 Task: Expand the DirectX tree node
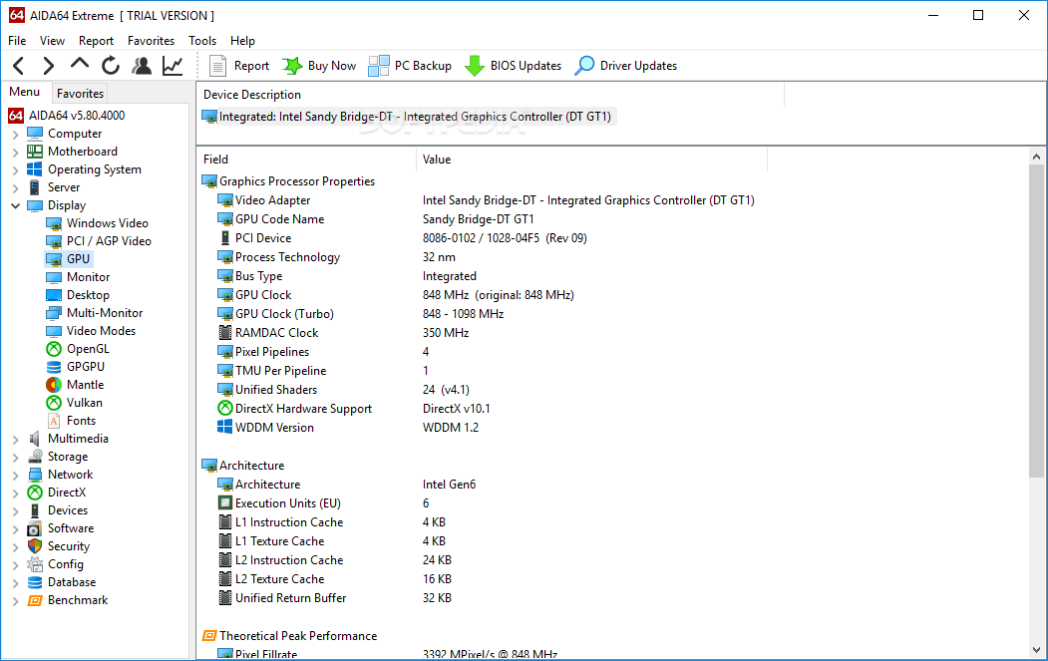(15, 494)
